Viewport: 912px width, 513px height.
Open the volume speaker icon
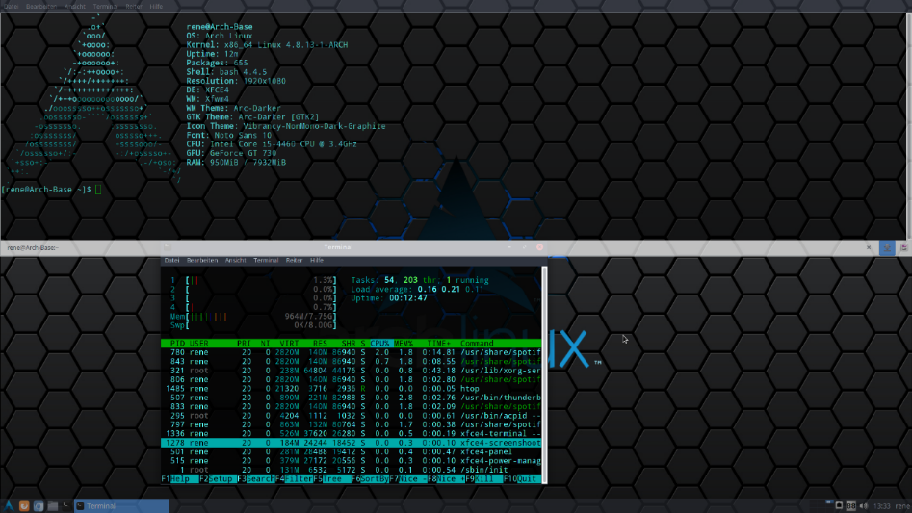864,506
